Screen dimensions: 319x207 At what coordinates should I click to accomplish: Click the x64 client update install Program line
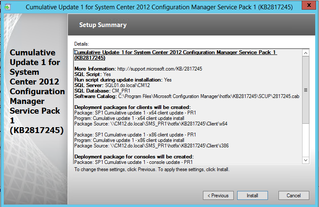tap(129, 118)
